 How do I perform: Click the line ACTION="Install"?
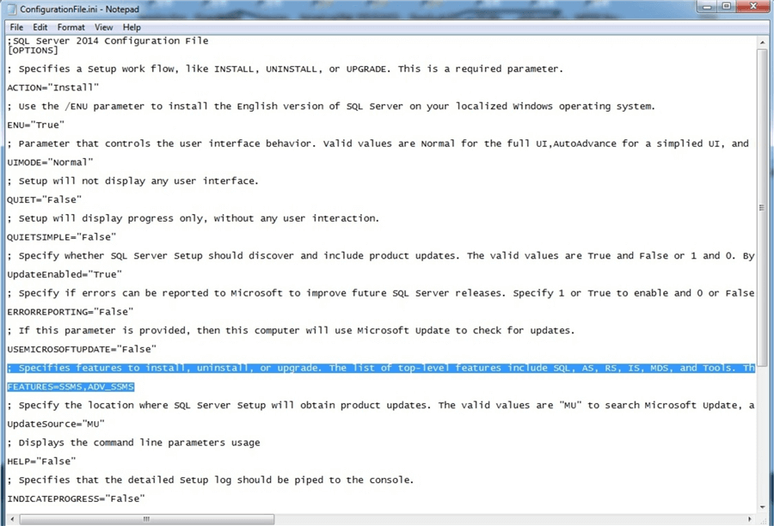pyautogui.click(x=52, y=88)
